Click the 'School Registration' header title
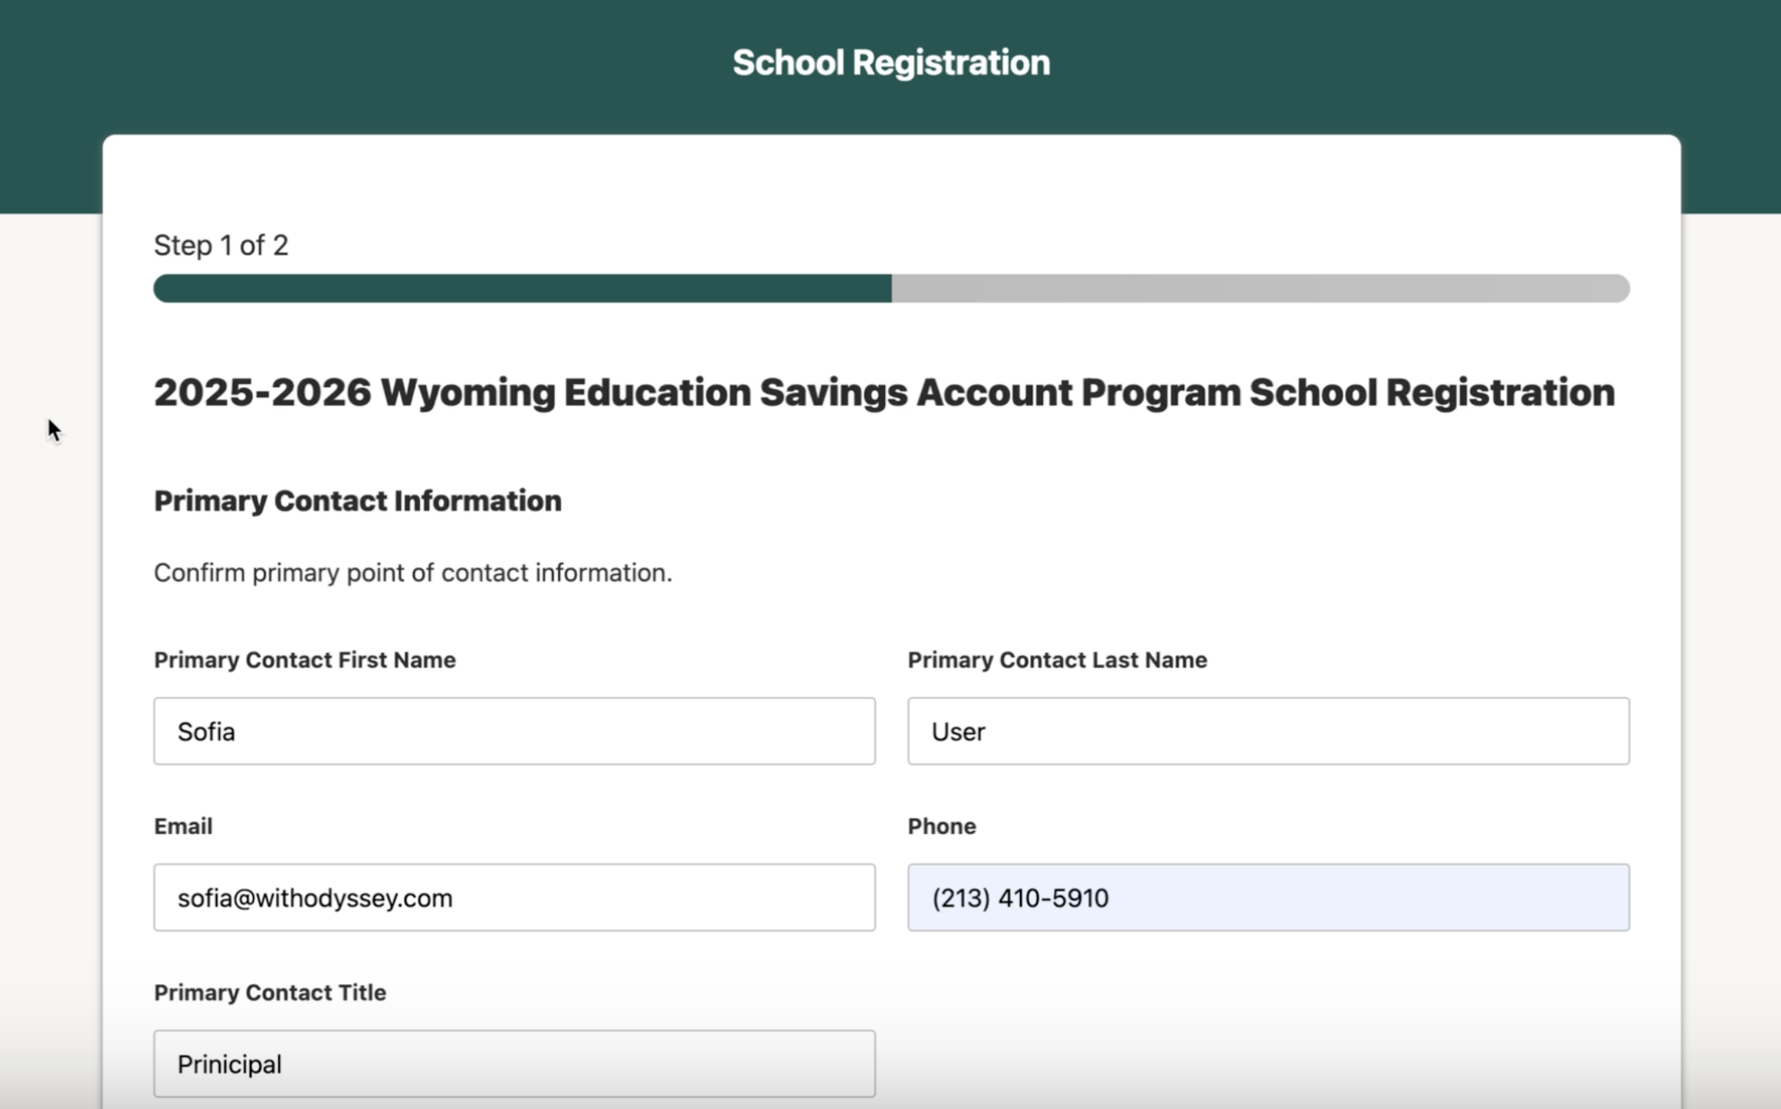The width and height of the screenshot is (1781, 1109). [891, 63]
